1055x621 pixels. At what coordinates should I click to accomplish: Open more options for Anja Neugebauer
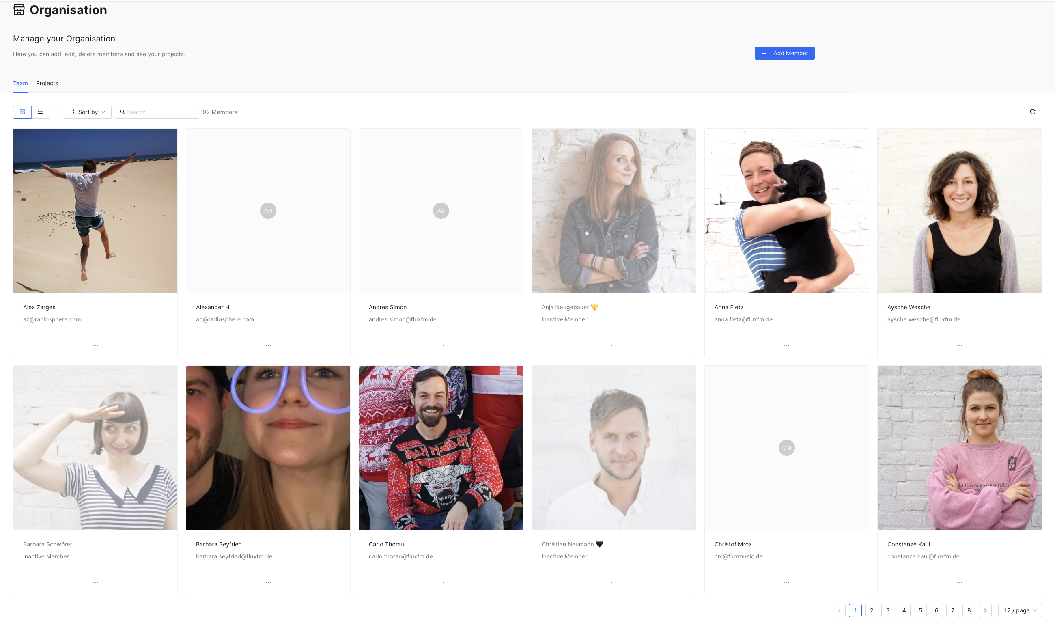[614, 345]
